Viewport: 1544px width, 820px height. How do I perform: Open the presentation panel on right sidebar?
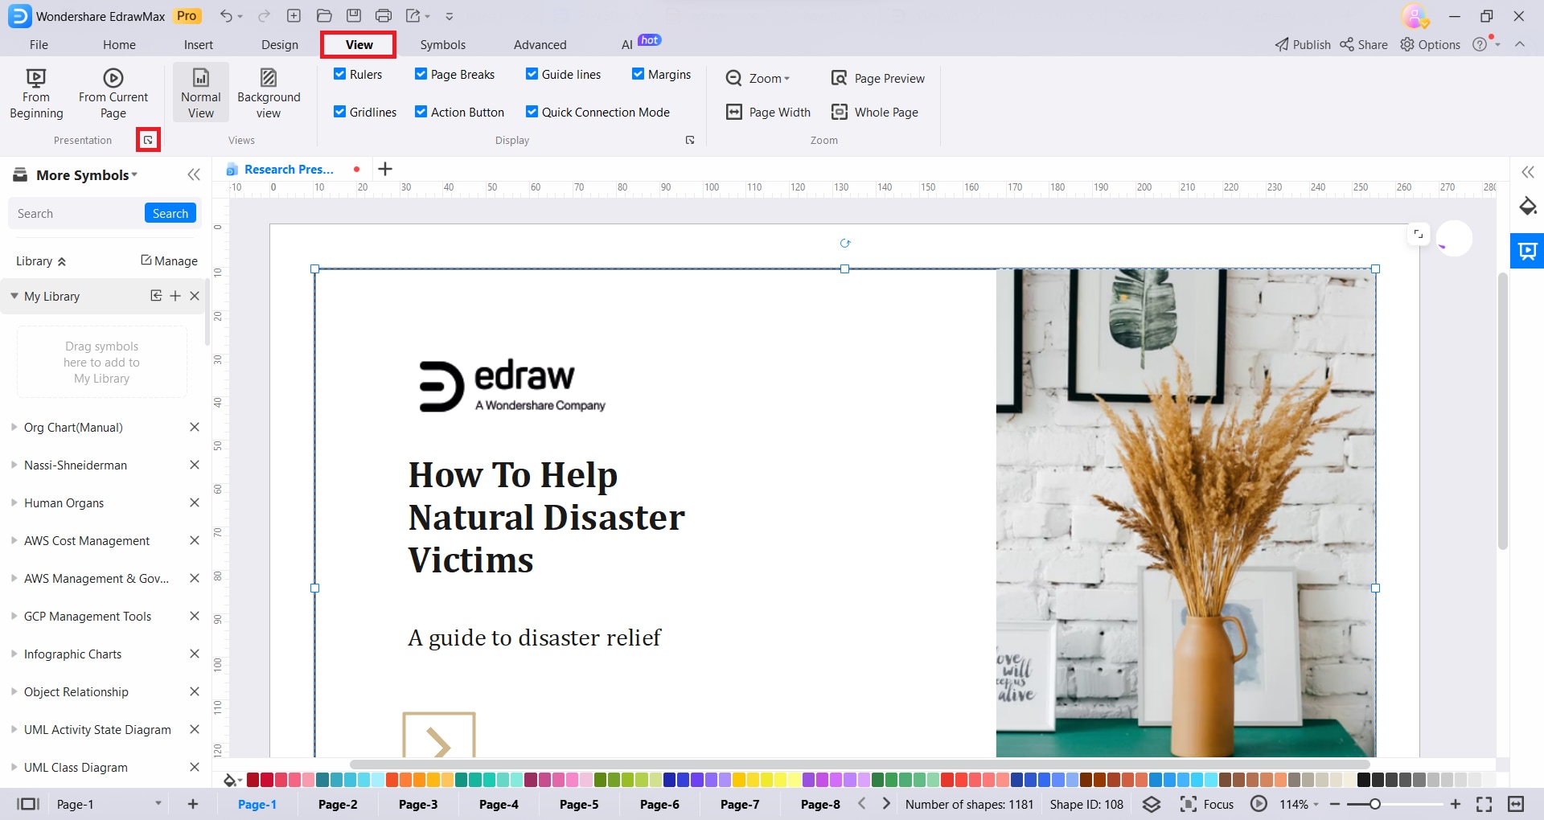tap(1527, 251)
